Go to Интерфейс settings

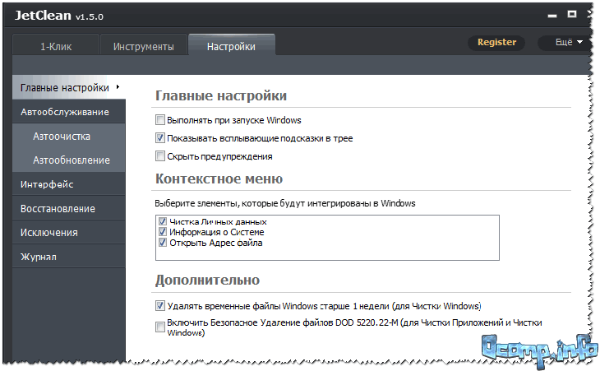[69, 184]
